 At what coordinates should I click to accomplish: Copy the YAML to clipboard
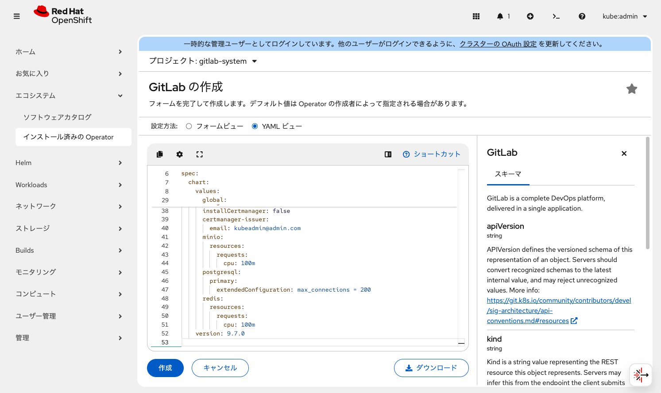160,154
